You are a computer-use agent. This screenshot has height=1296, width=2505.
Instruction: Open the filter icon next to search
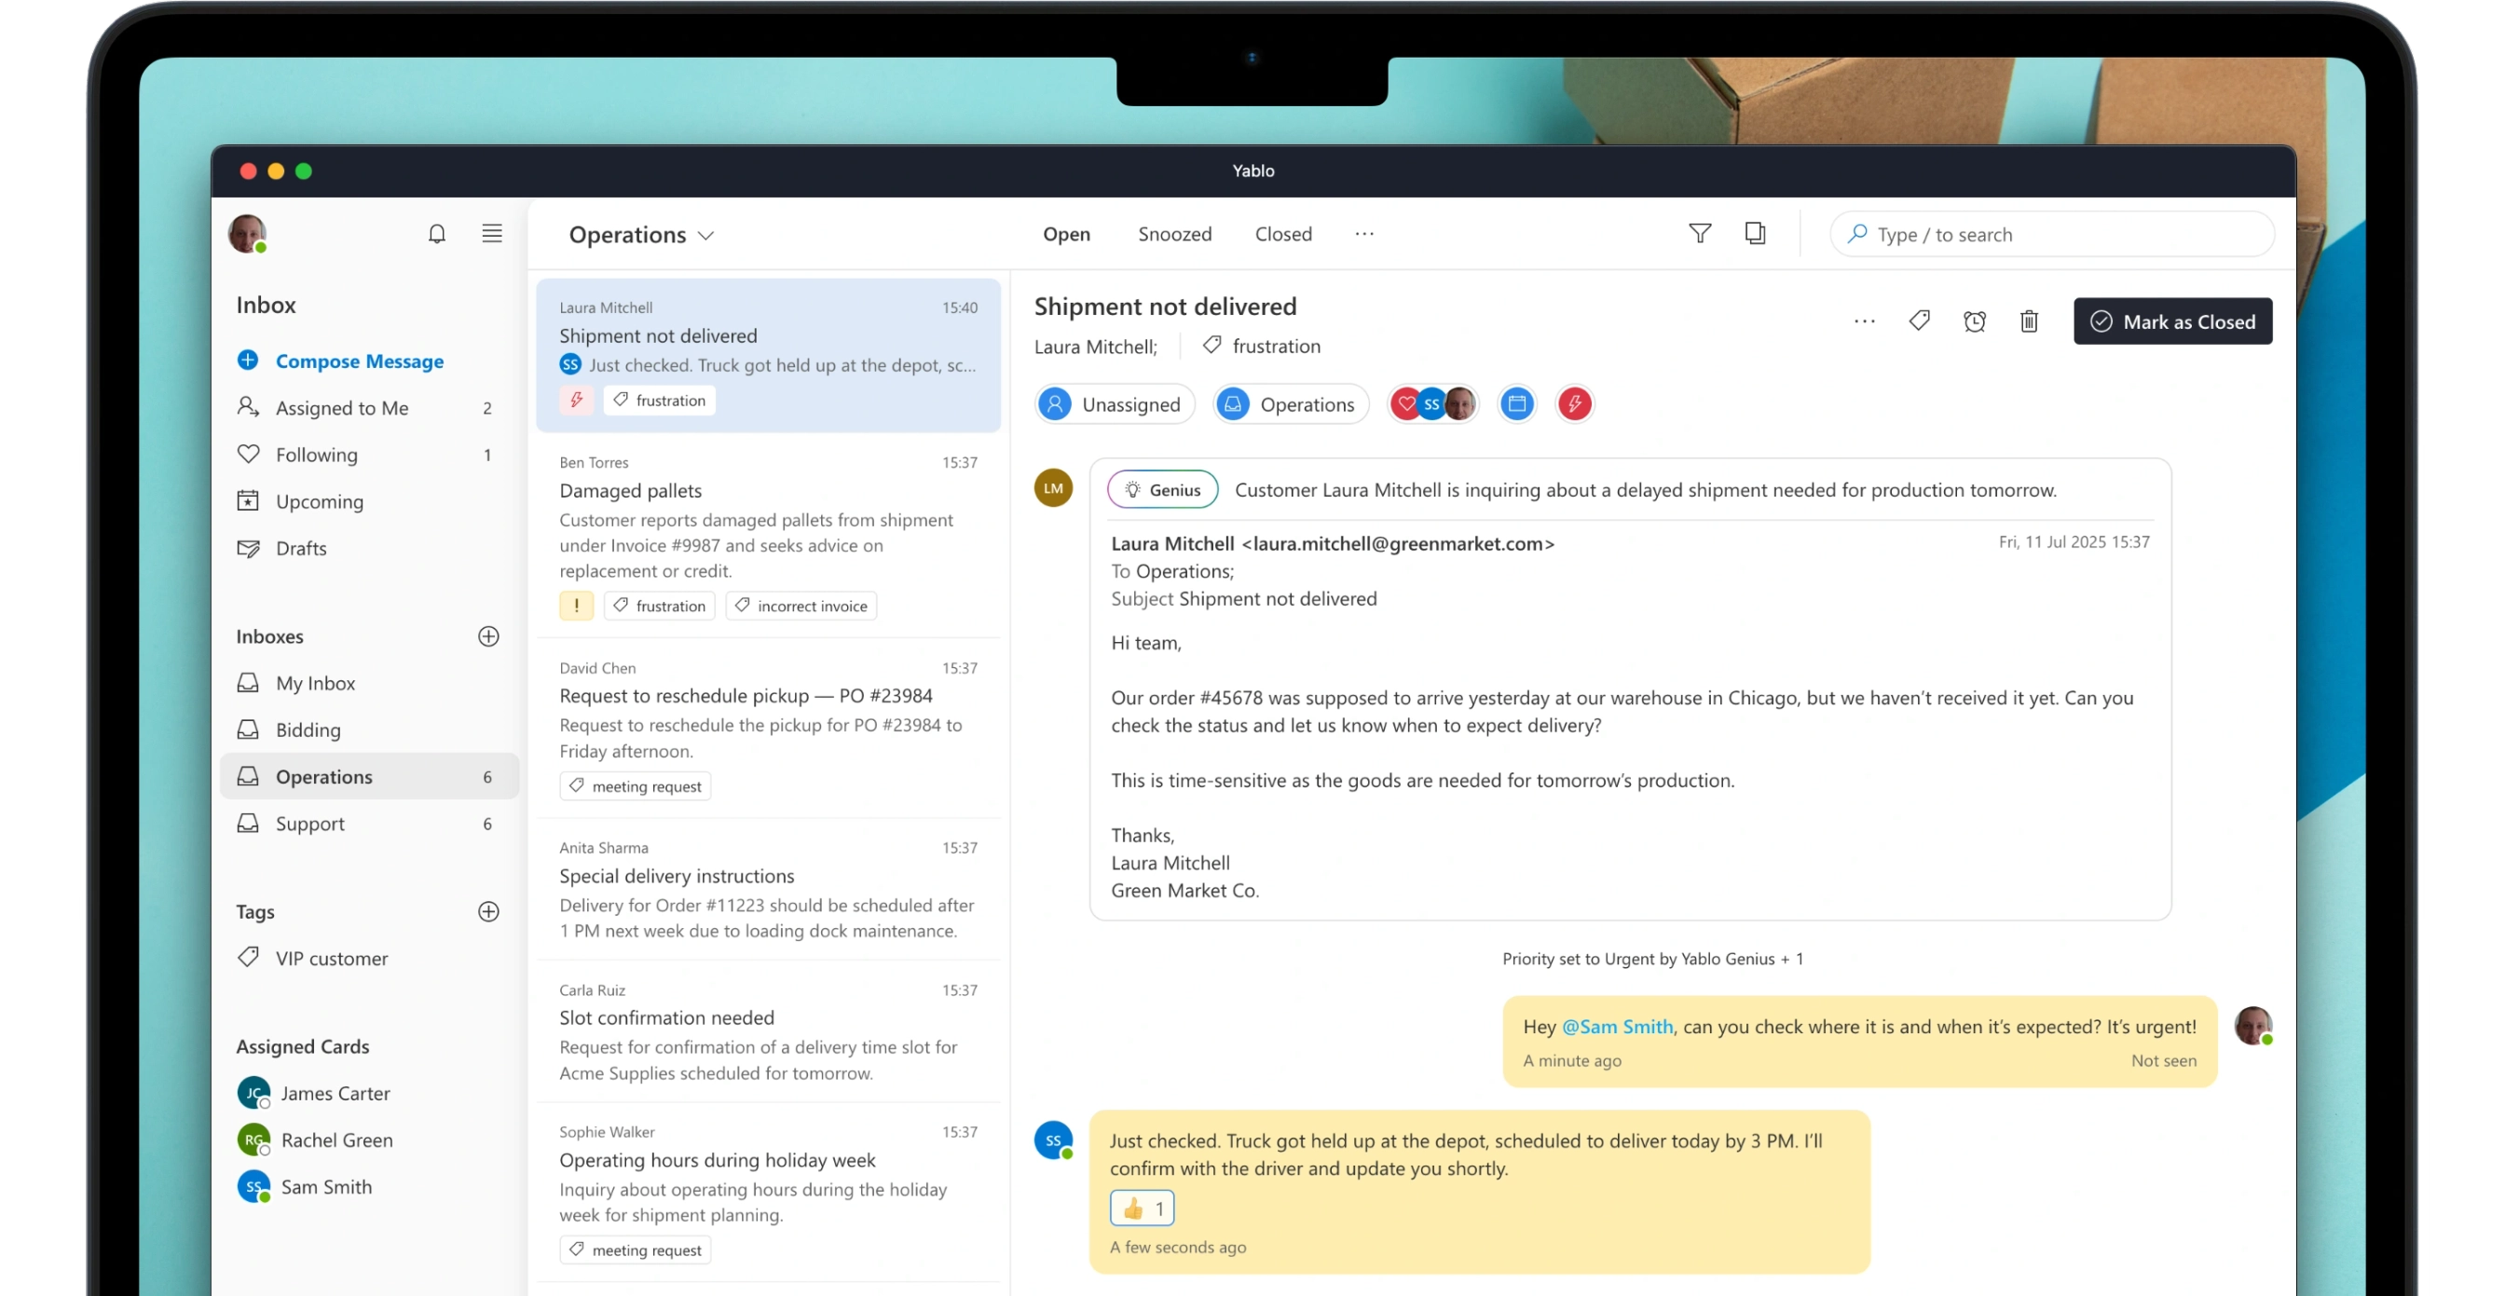pos(1700,233)
